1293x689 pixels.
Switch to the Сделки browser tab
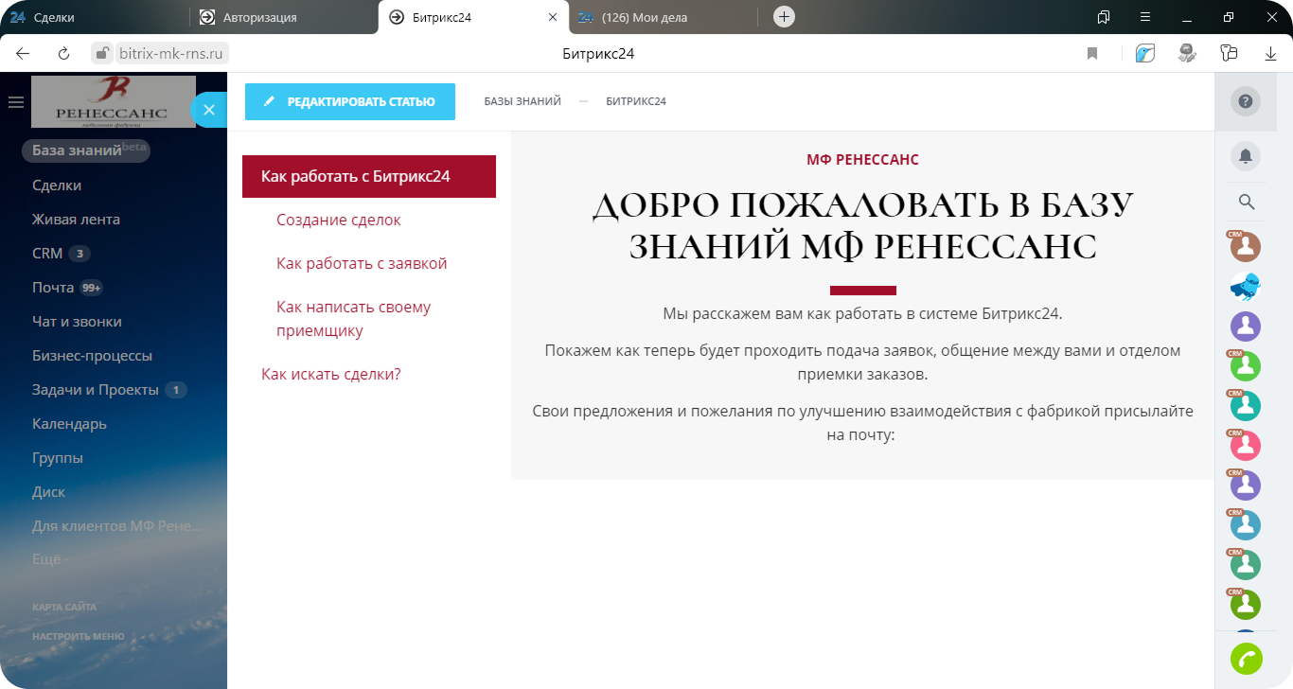(95, 17)
